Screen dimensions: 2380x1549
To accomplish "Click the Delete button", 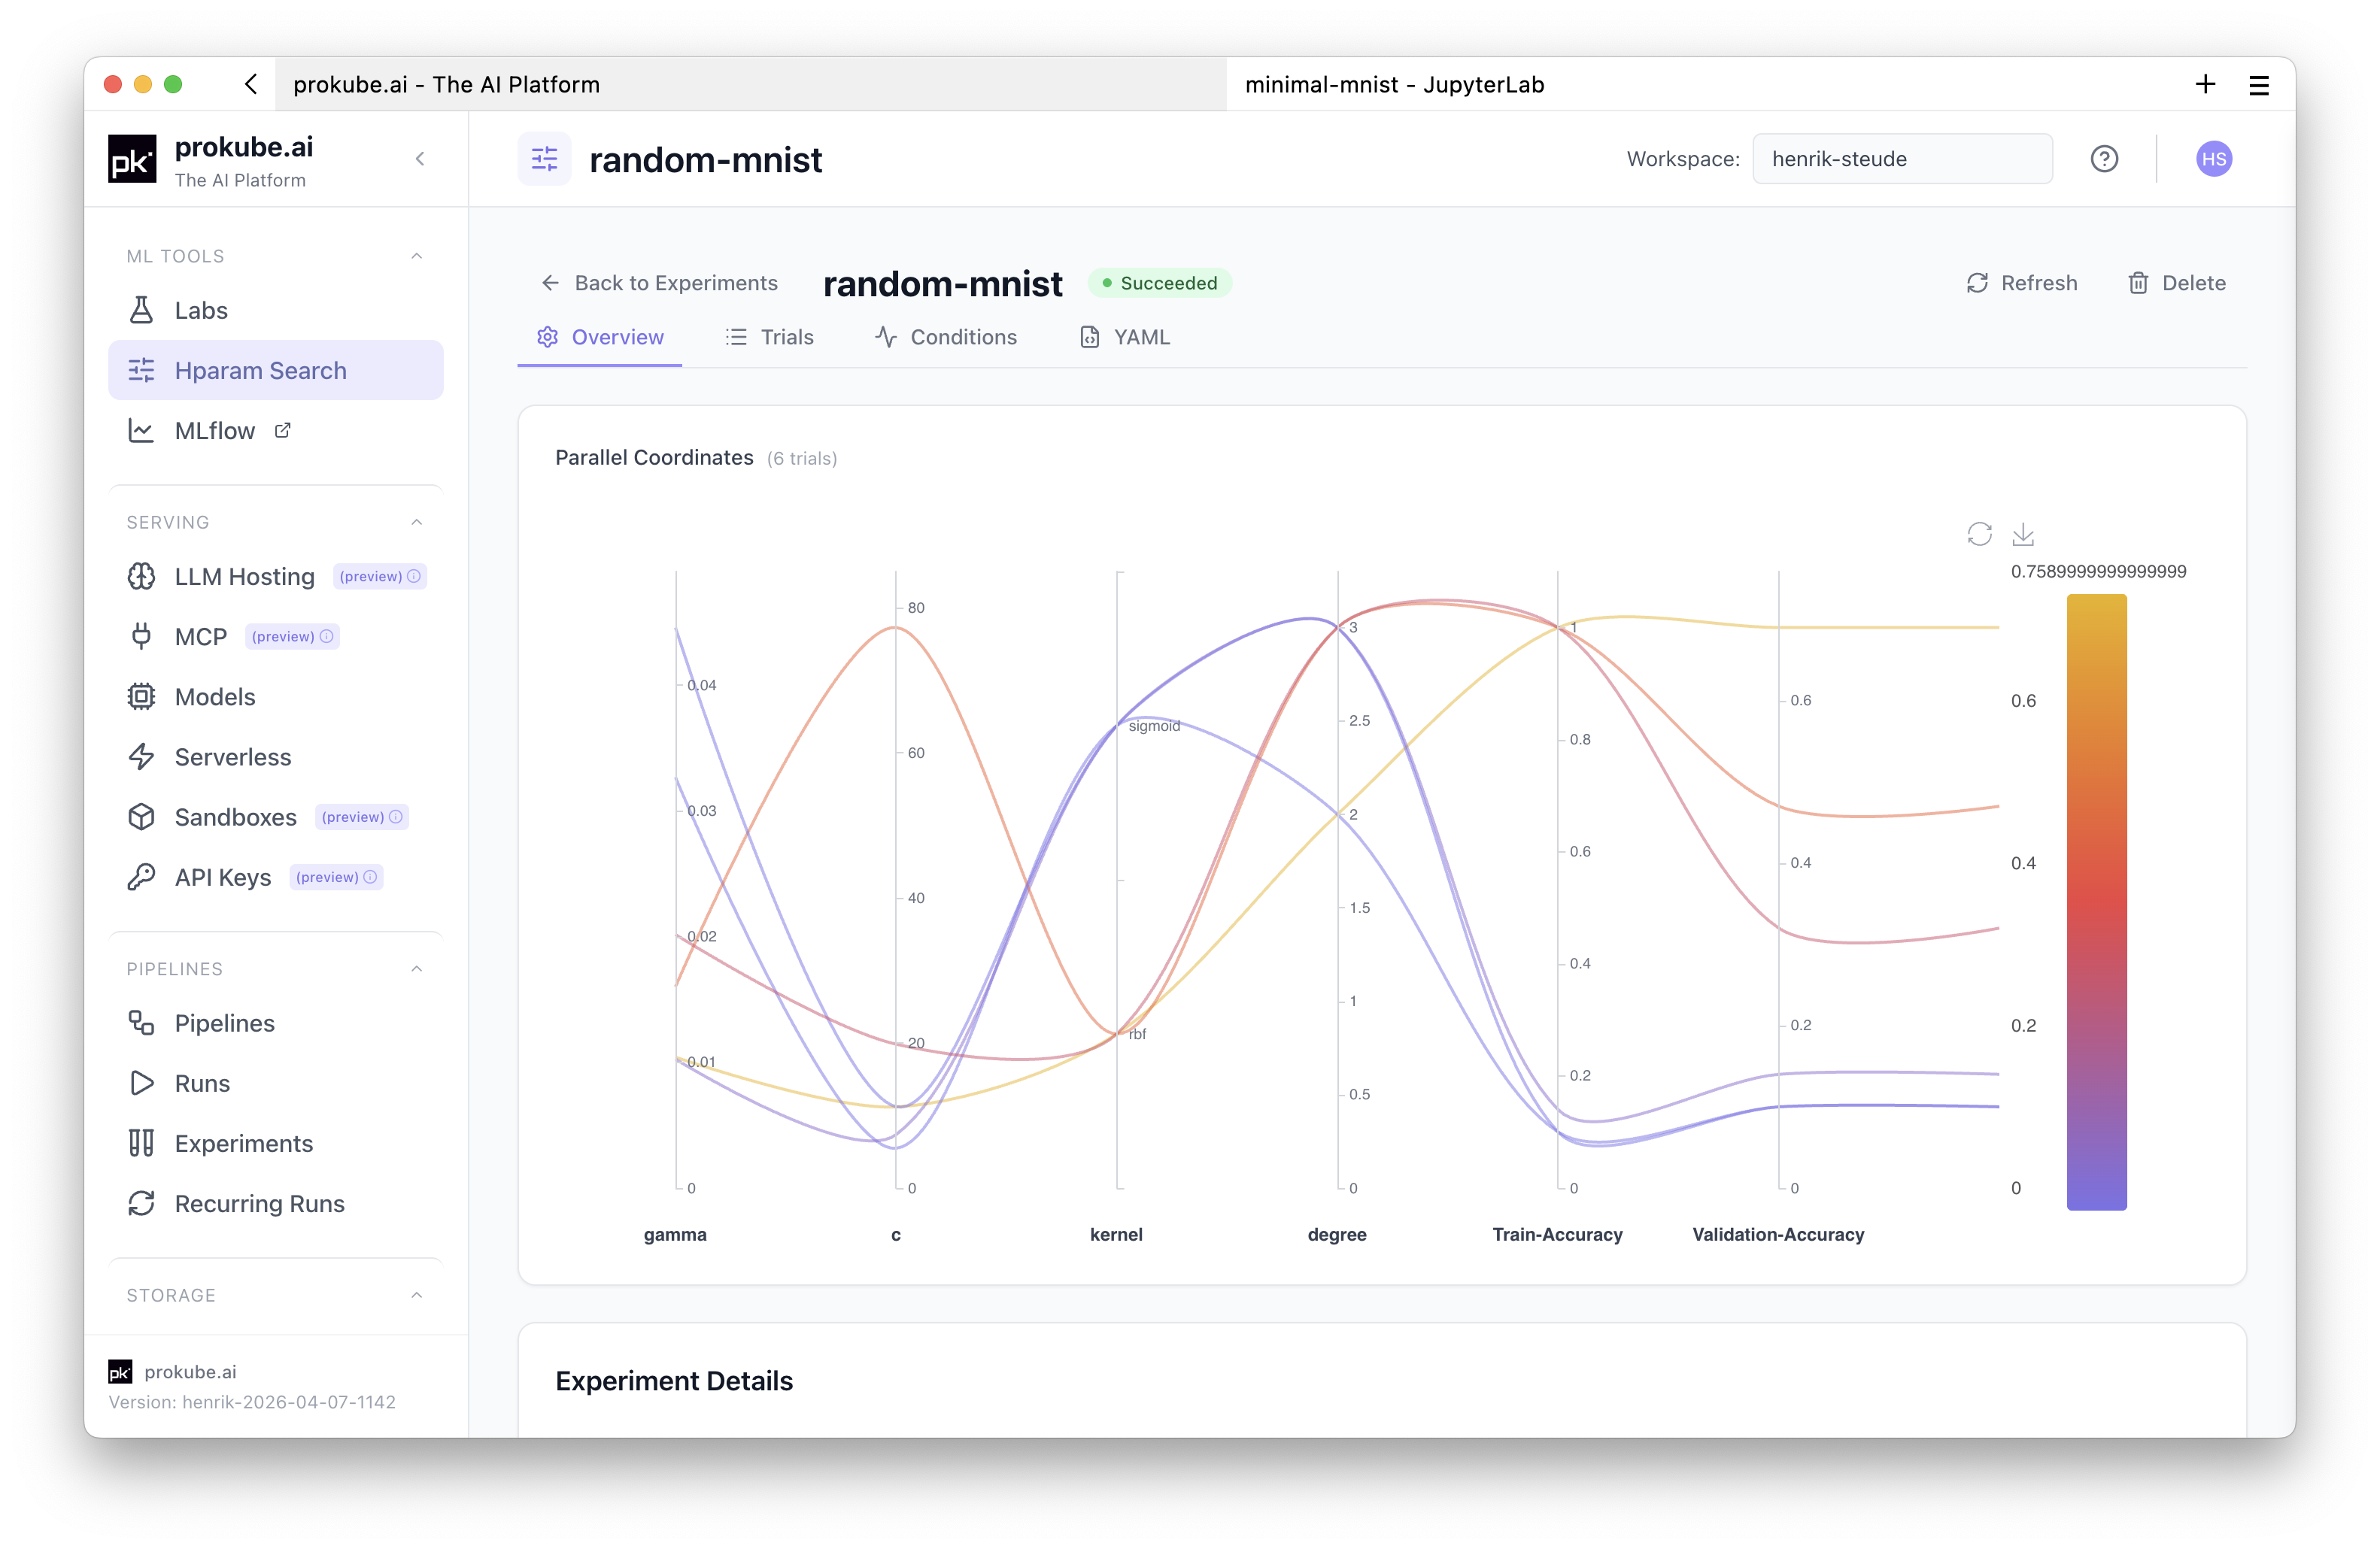I will click(2176, 283).
